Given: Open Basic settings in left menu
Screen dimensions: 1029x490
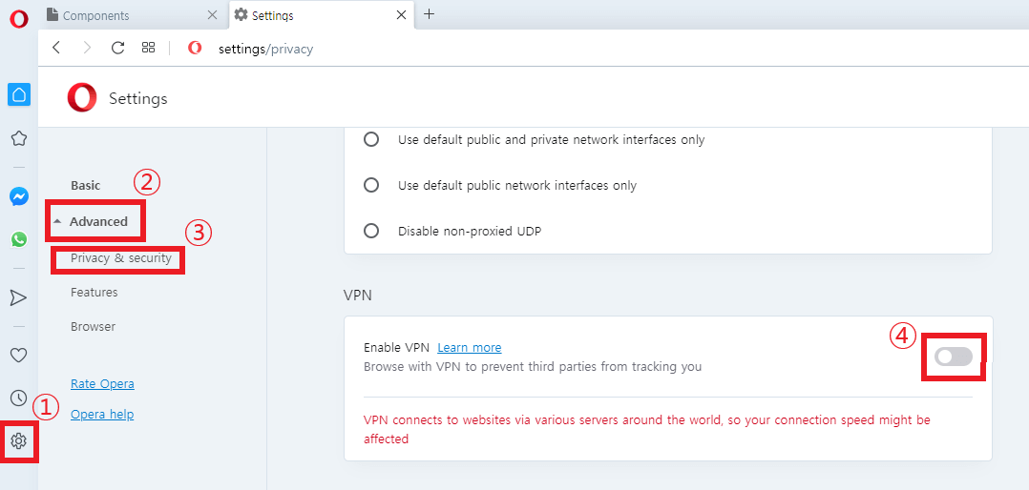Looking at the screenshot, I should click(85, 185).
